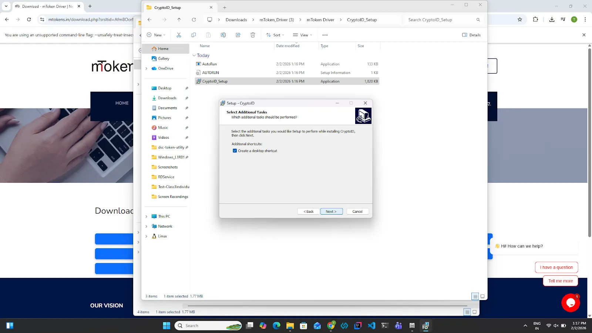
Task: Cancel the CryptoID setup
Action: click(357, 212)
